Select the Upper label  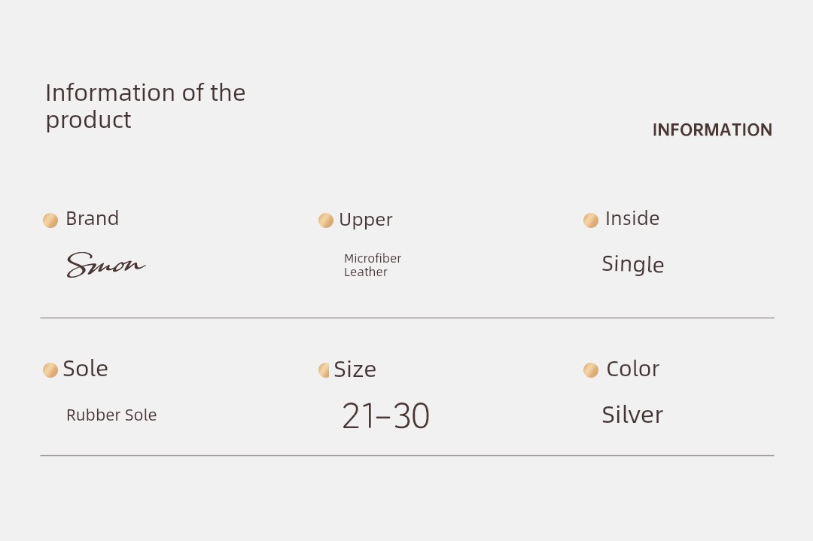tap(366, 220)
